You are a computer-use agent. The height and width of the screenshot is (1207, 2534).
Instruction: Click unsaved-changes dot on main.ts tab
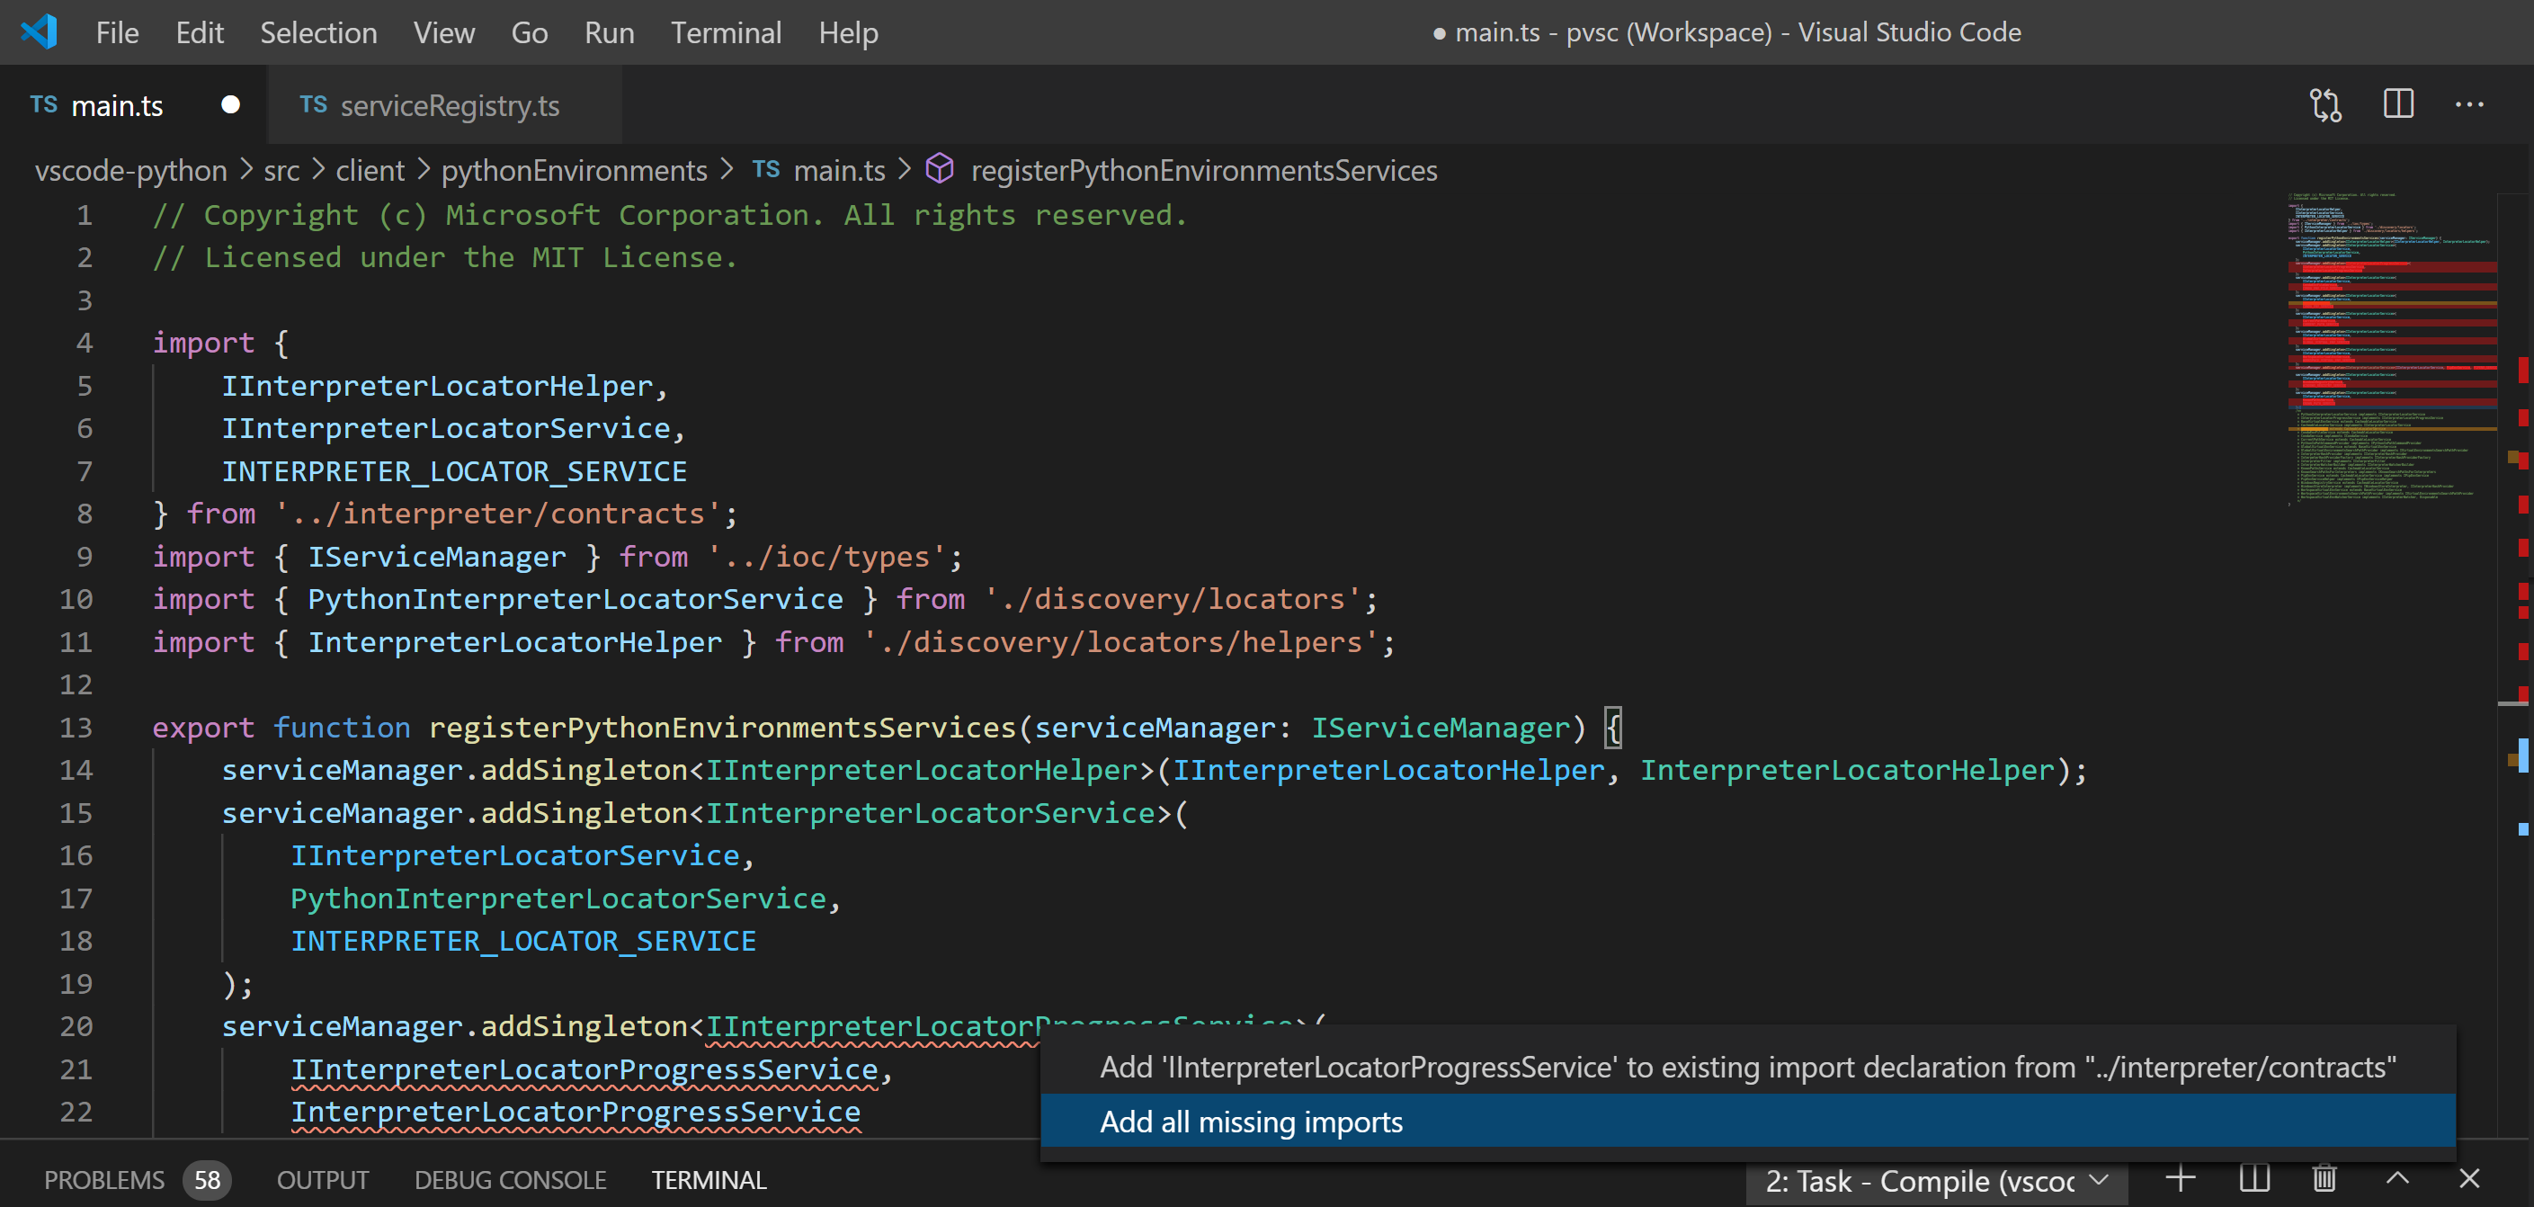tap(230, 105)
